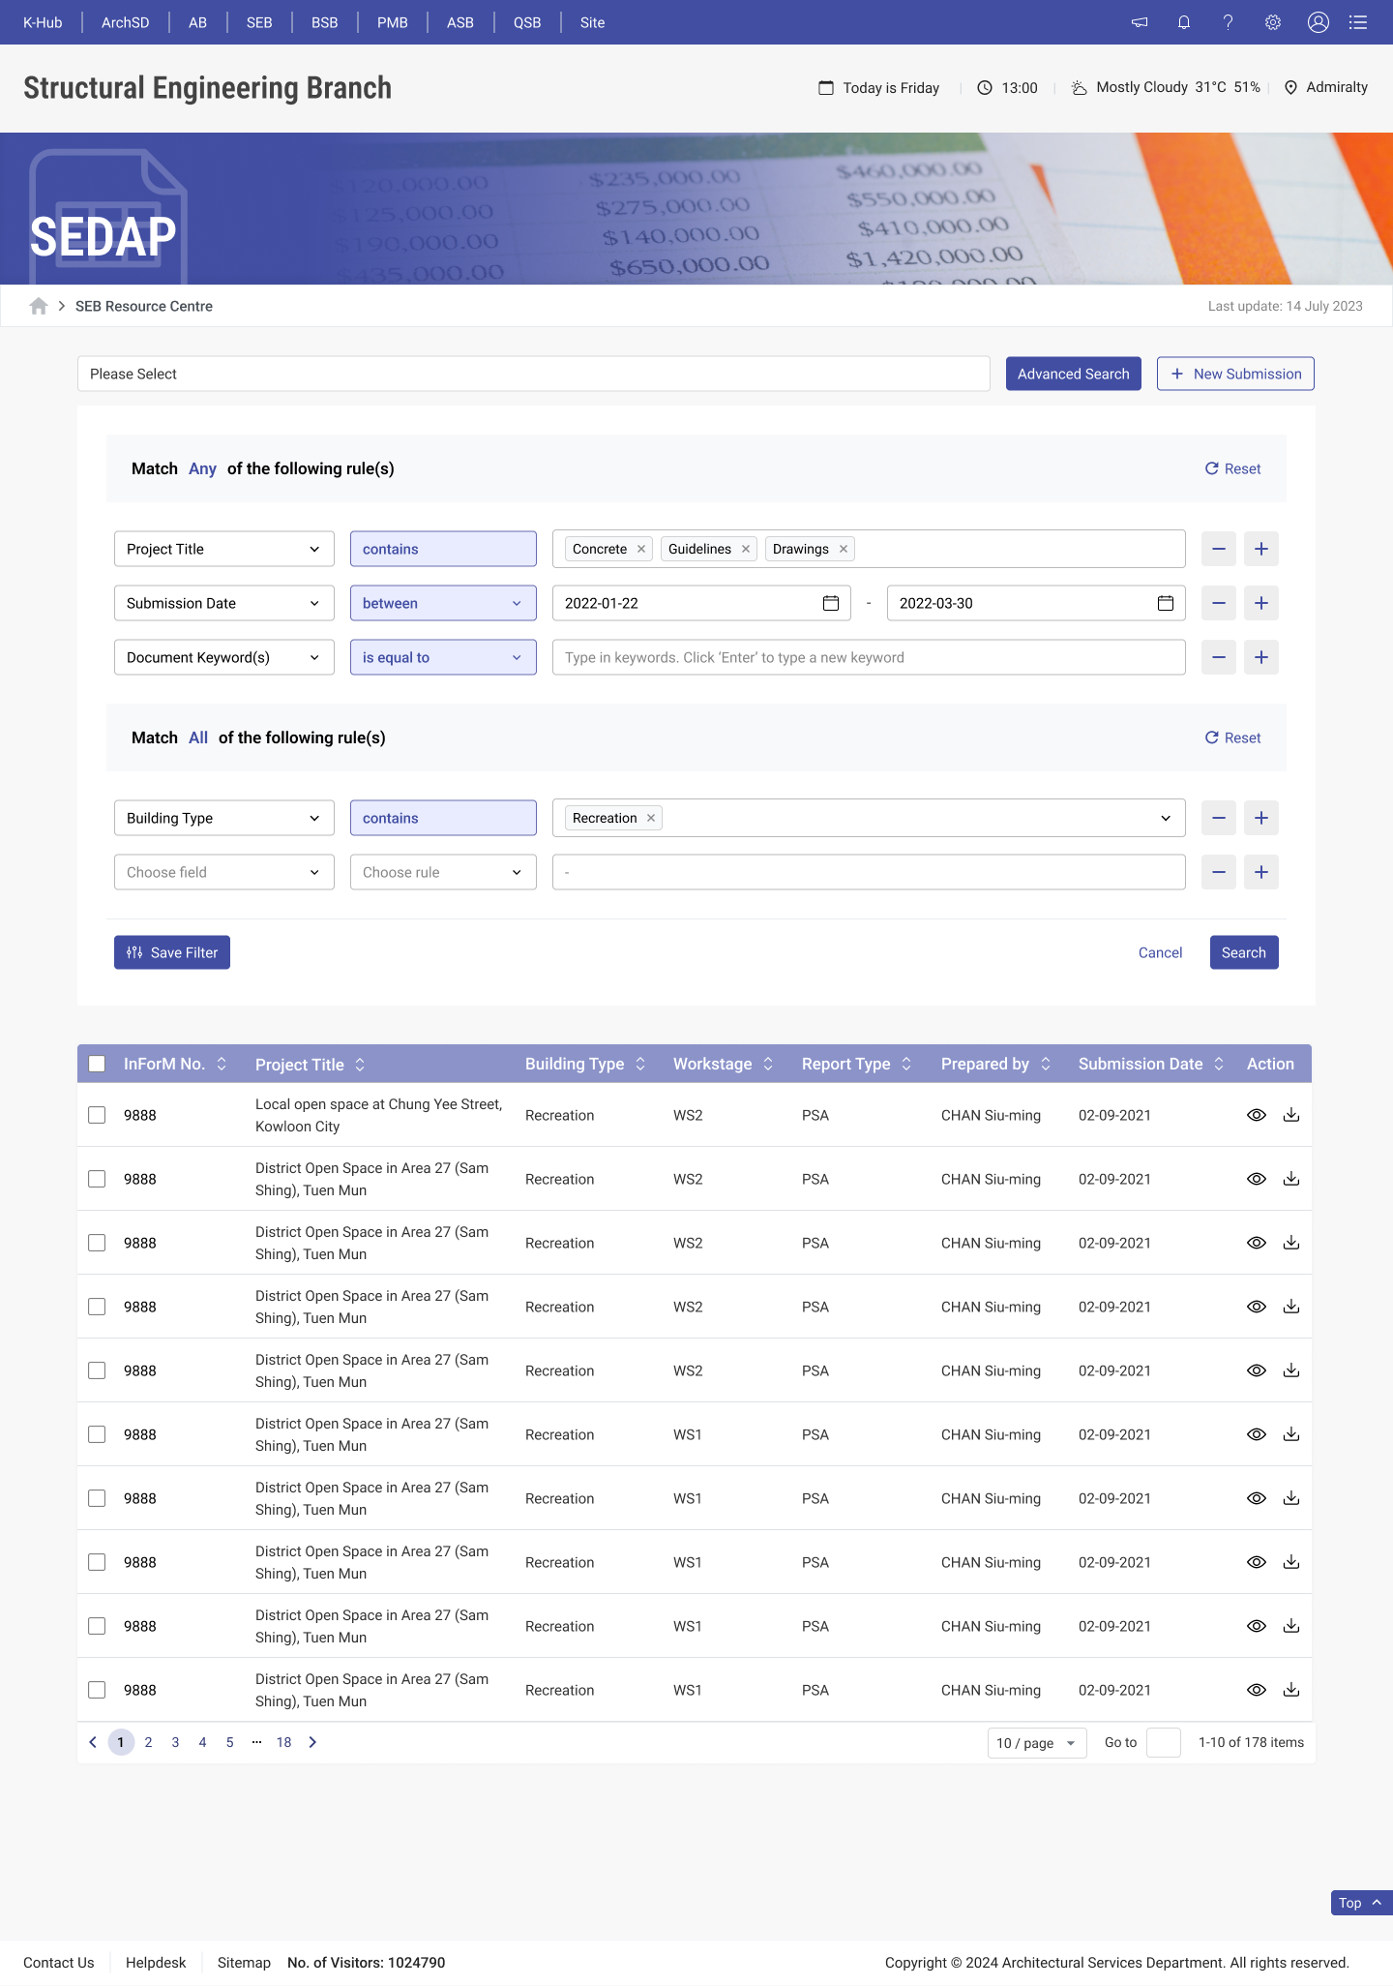
Task: Select all rows with header checkbox
Action: click(97, 1064)
